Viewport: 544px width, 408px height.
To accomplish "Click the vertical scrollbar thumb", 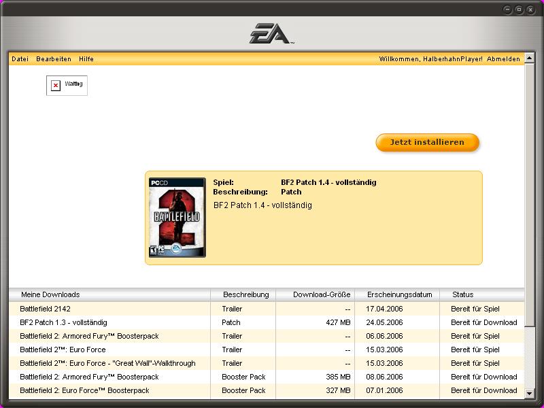I will pos(530,194).
